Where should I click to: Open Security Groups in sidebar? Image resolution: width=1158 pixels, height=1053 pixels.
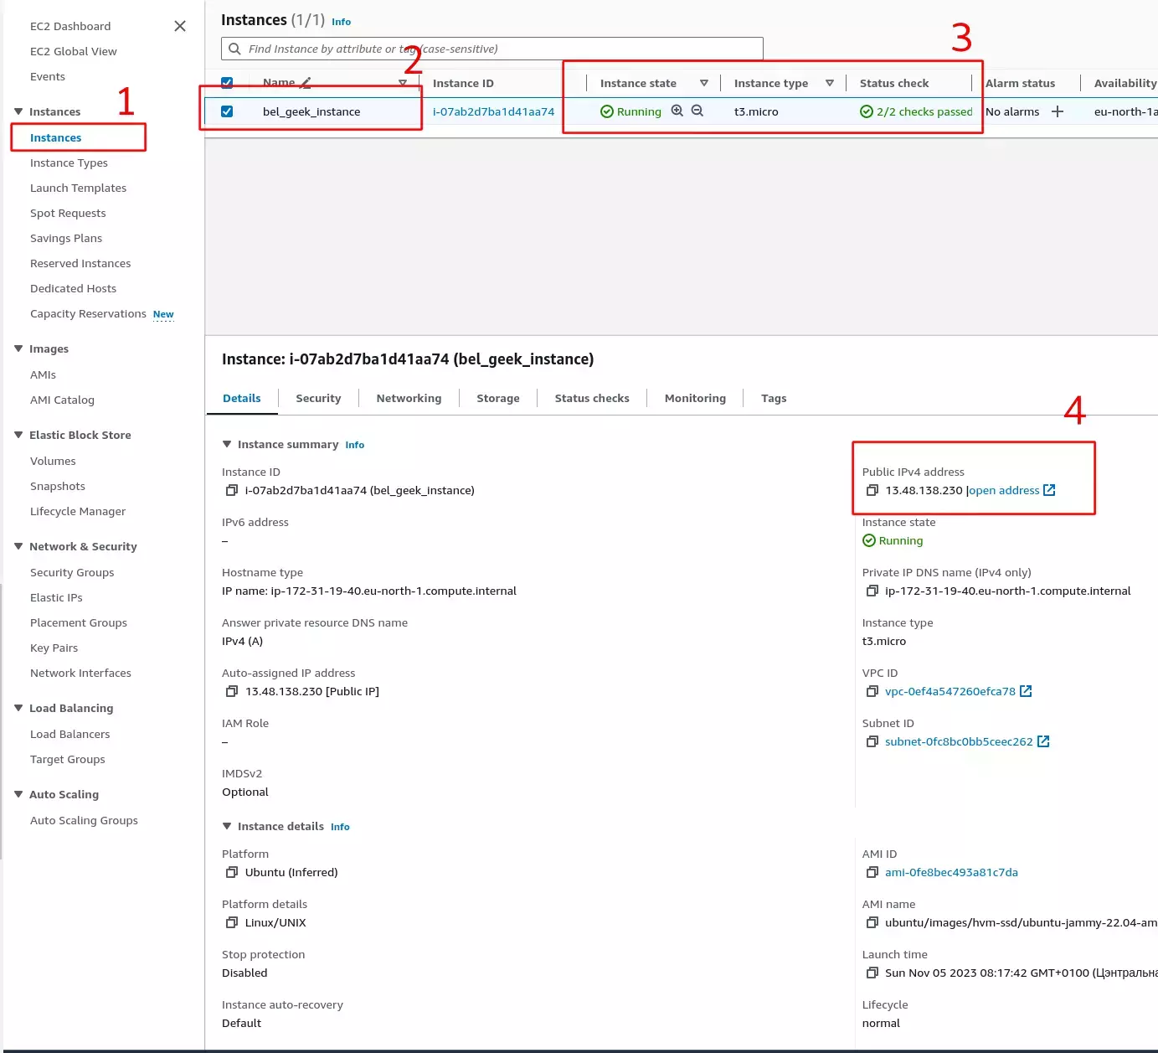click(72, 572)
